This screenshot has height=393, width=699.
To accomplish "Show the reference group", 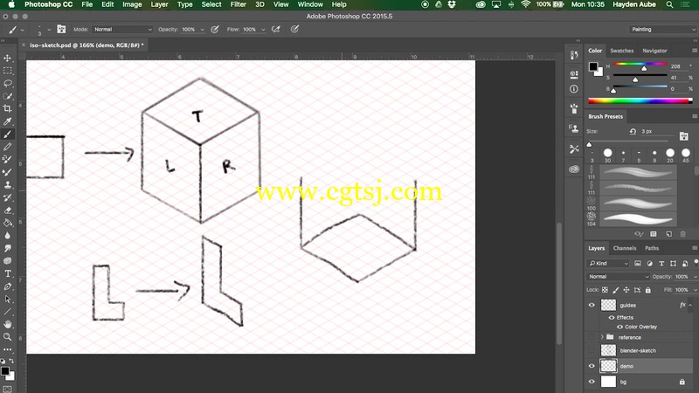I will (x=592, y=337).
